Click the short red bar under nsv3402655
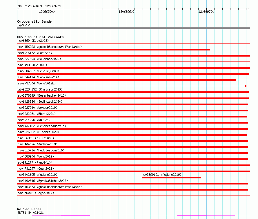Screen dimensions: 258x219 pyautogui.click(x=38, y=178)
